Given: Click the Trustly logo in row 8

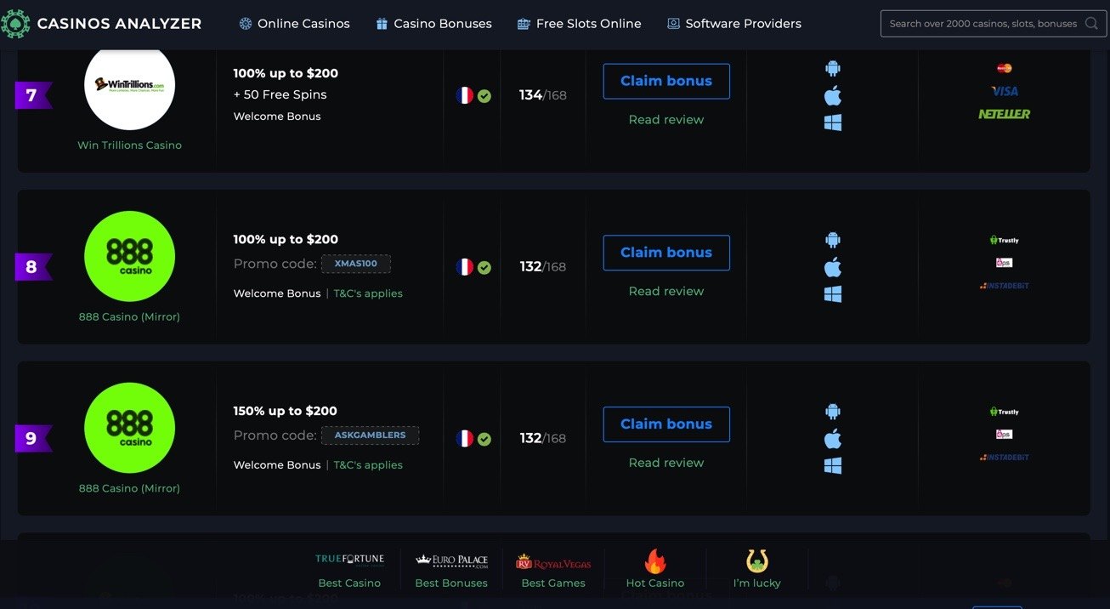Looking at the screenshot, I should (x=1005, y=240).
